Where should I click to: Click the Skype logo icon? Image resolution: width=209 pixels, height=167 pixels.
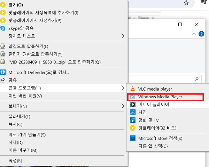tap(3, 28)
